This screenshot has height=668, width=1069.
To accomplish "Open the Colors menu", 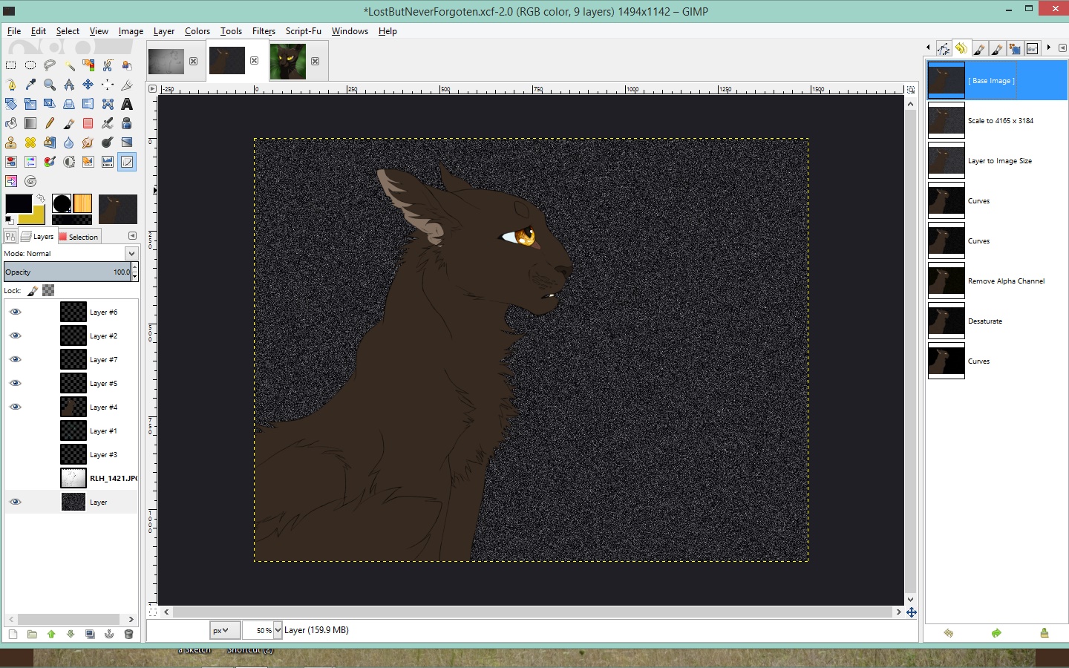I will point(197,31).
